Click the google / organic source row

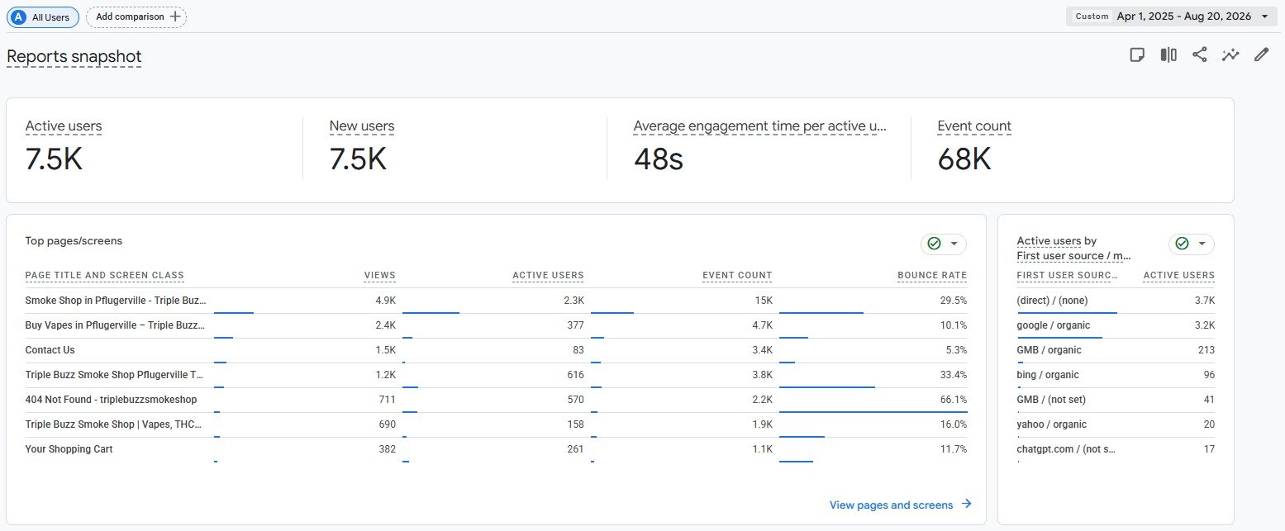click(x=1116, y=325)
